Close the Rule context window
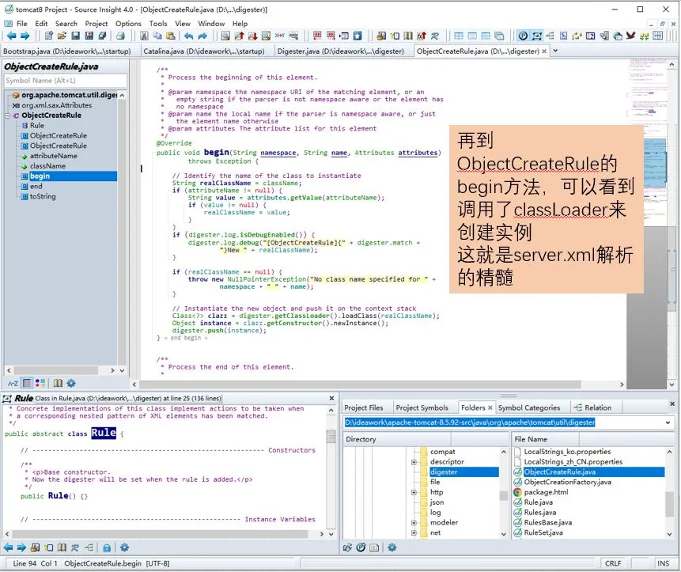This screenshot has height=572, width=681. pos(332,398)
